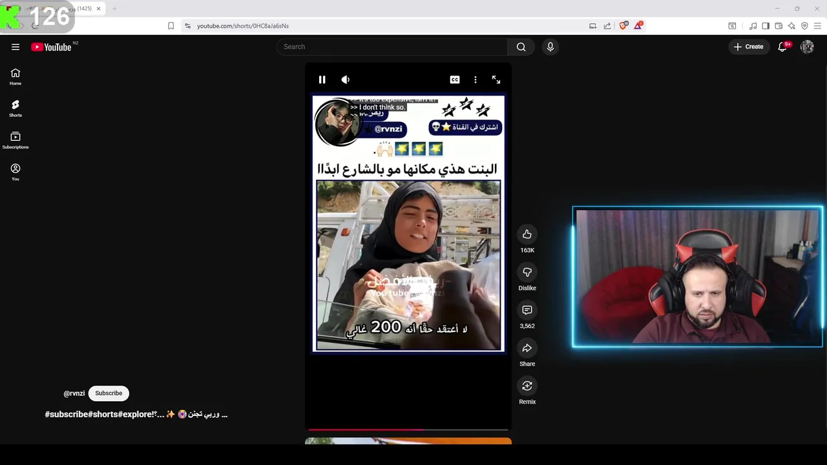827x465 pixels.
Task: Click the Shorts video frame
Action: [x=408, y=223]
